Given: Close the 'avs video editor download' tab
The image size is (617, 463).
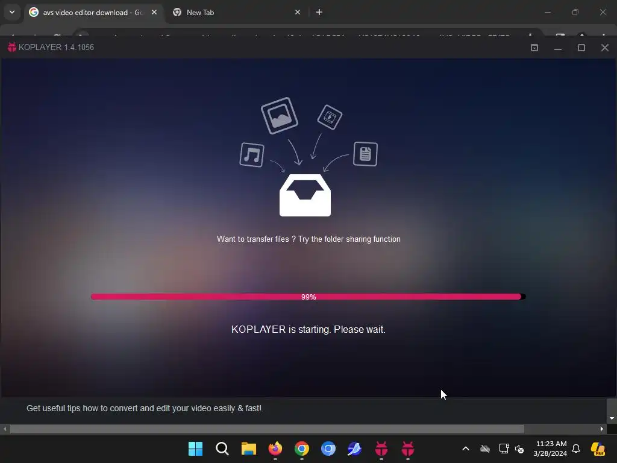Looking at the screenshot, I should (154, 12).
